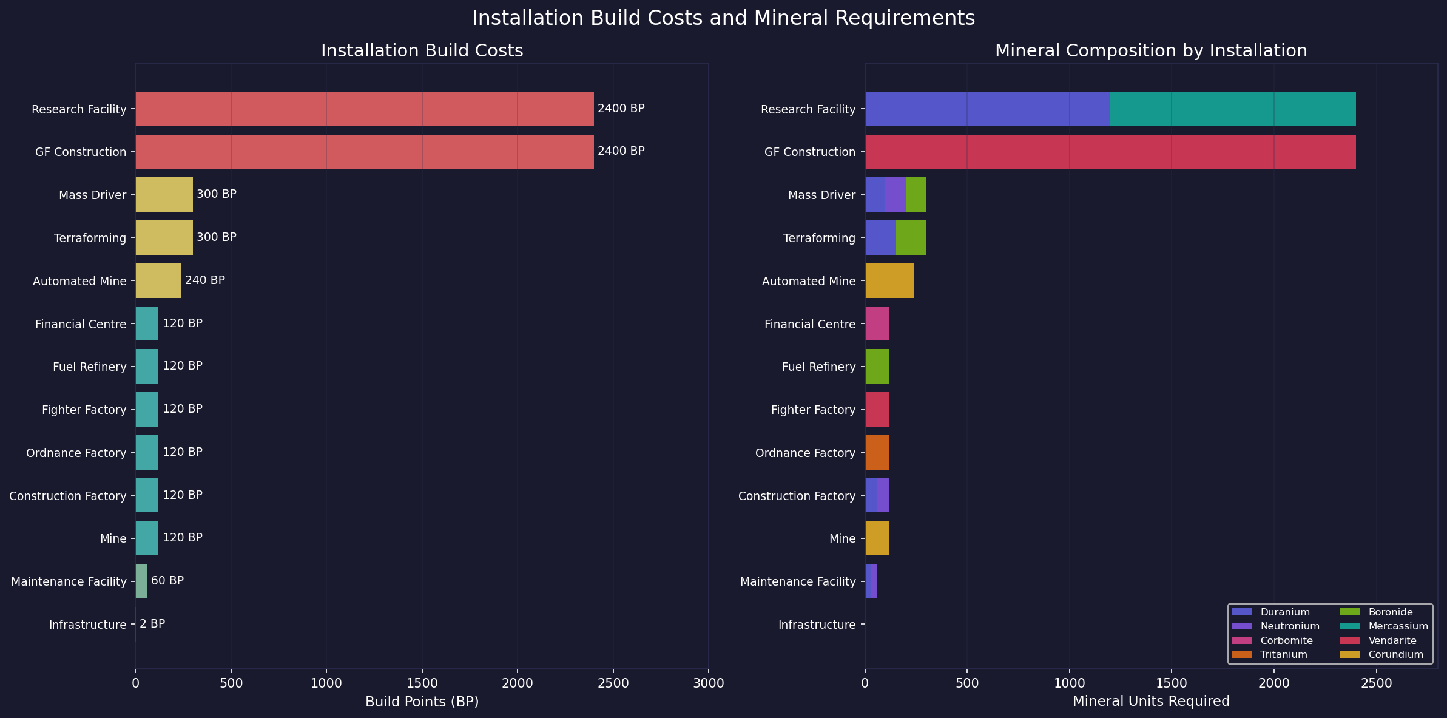Expand the Research Facility row label
This screenshot has height=718, width=1447.
(79, 109)
